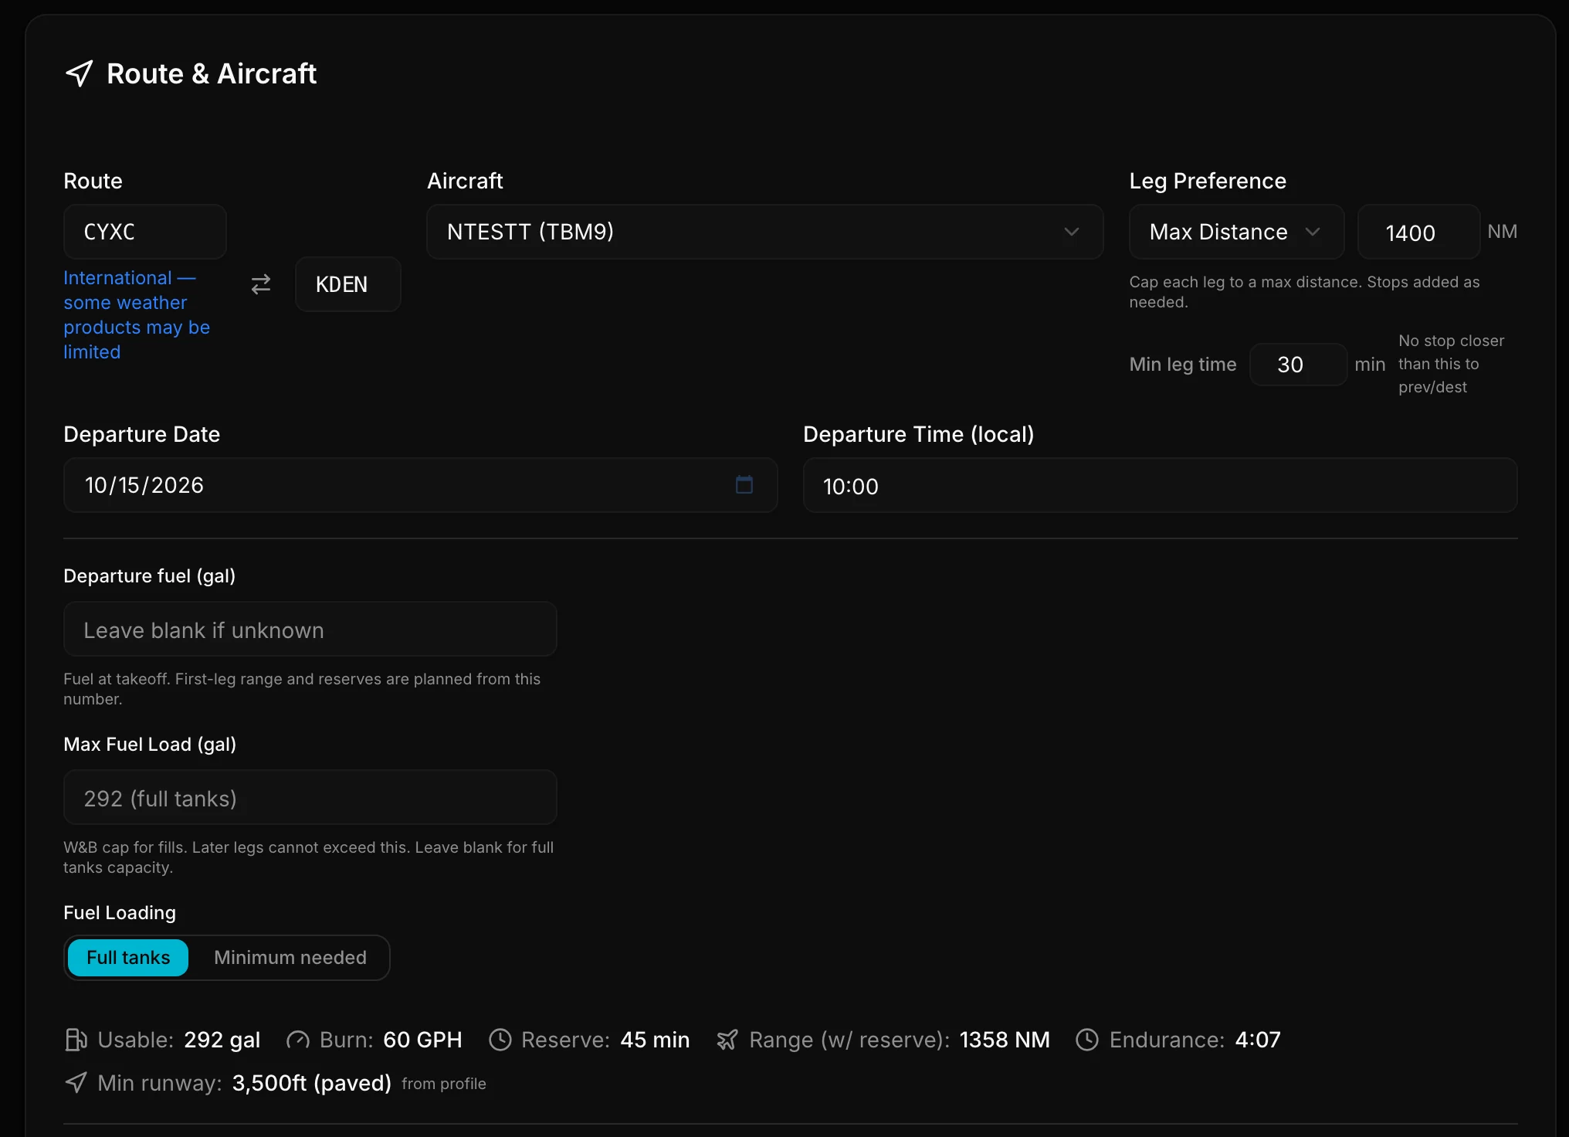Click the arrow icon beside Min runway
The image size is (1569, 1137).
click(x=76, y=1082)
